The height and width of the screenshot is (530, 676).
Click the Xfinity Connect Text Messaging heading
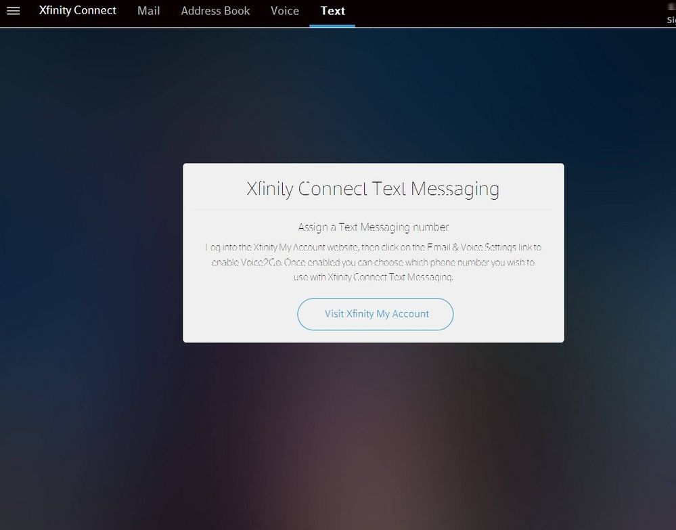[373, 189]
